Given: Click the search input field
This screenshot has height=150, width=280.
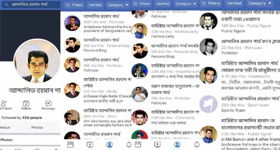Looking at the screenshot, I should (x=32, y=5).
